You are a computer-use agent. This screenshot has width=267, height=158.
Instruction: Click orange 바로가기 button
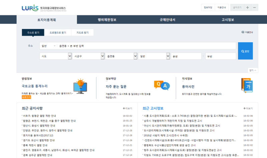click(x=26, y=97)
